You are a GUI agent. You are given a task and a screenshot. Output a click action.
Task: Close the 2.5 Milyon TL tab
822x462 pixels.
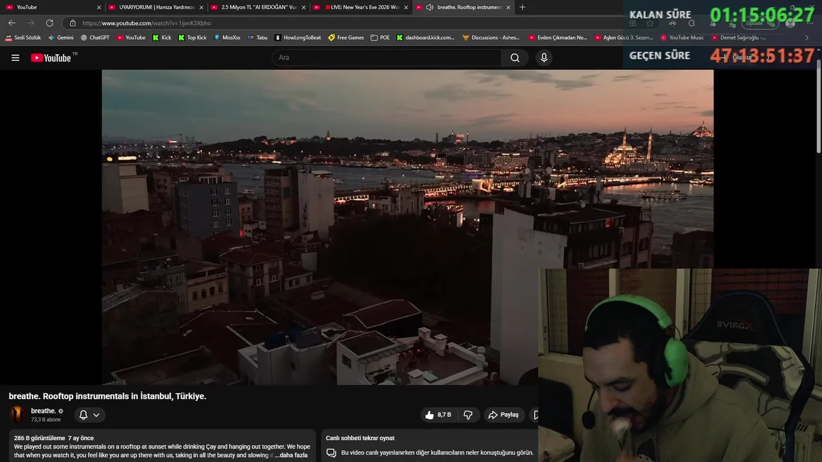point(304,8)
